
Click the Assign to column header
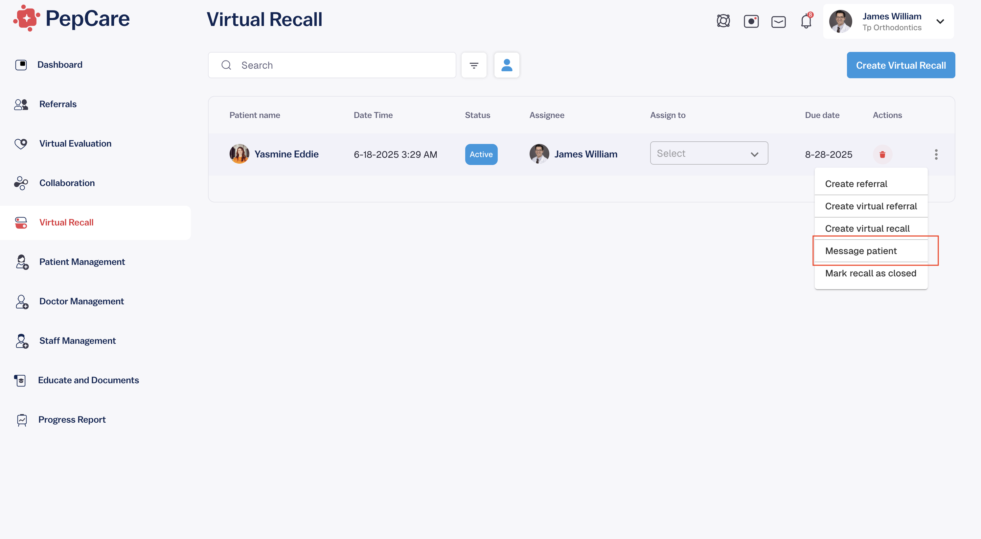668,115
